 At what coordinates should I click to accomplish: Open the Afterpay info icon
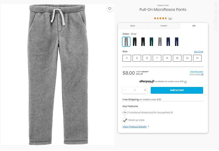click(x=185, y=82)
